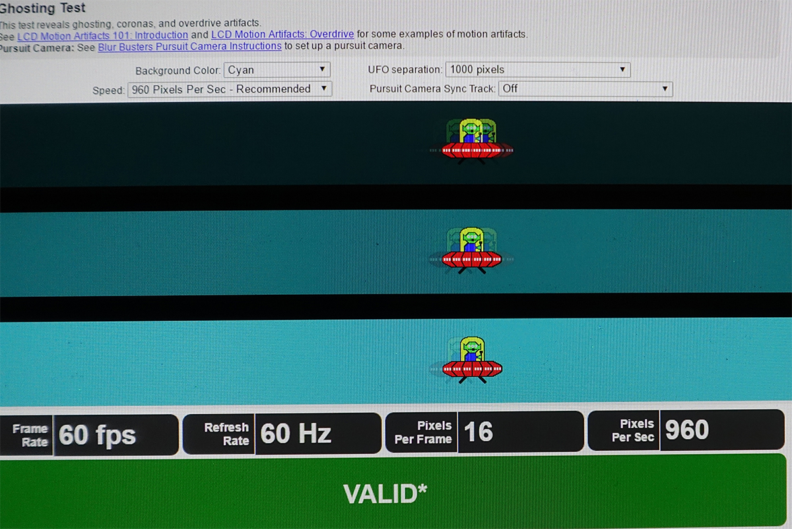Click the Pixels Per Frame value 16
This screenshot has width=792, height=529.
478,432
